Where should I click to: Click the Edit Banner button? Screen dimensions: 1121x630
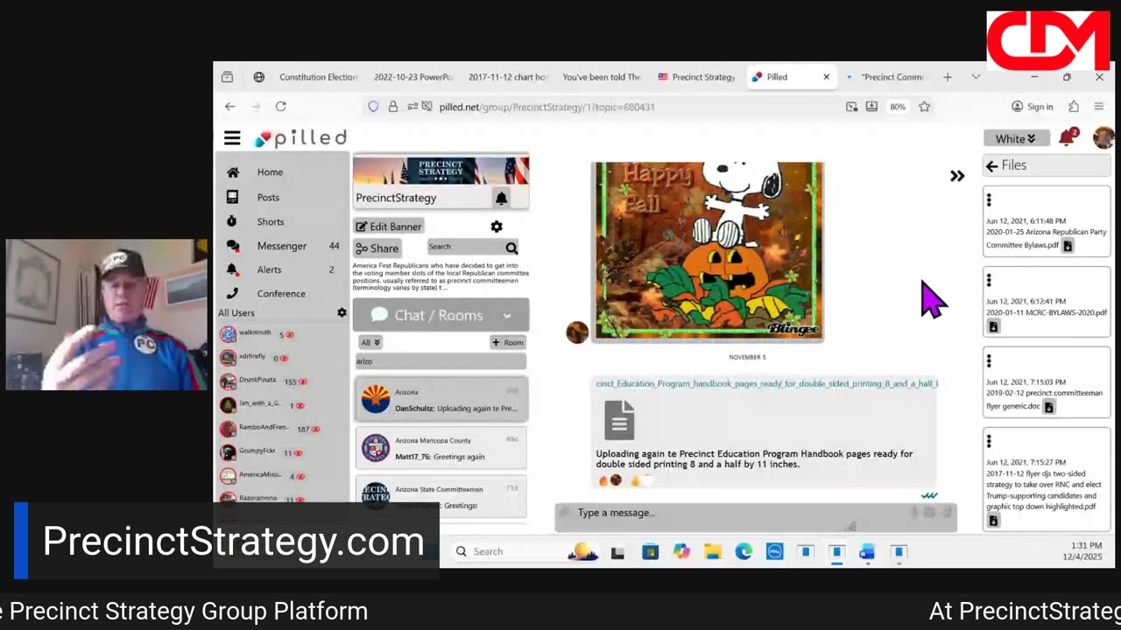(x=389, y=227)
